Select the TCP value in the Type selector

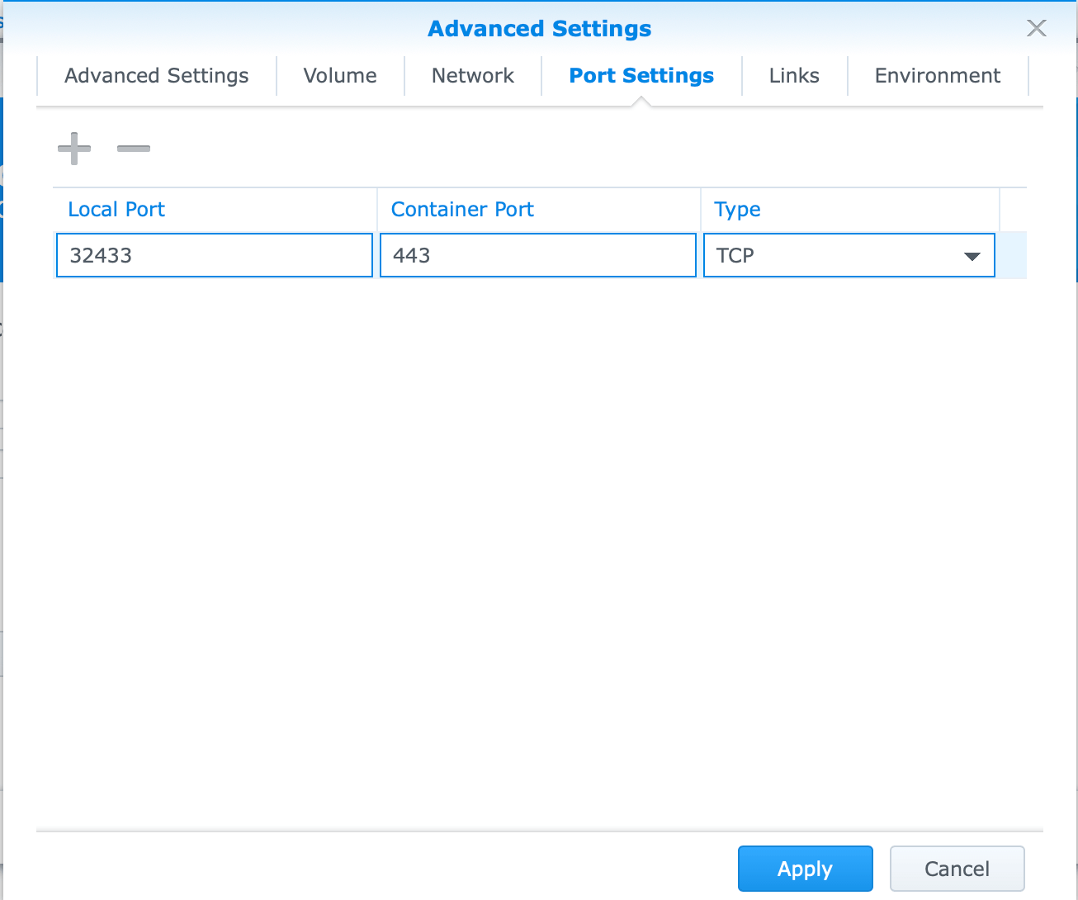pos(734,255)
